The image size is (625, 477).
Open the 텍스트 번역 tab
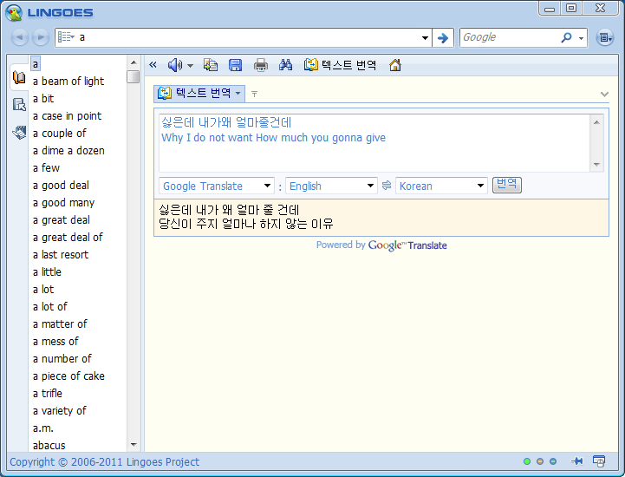click(199, 93)
